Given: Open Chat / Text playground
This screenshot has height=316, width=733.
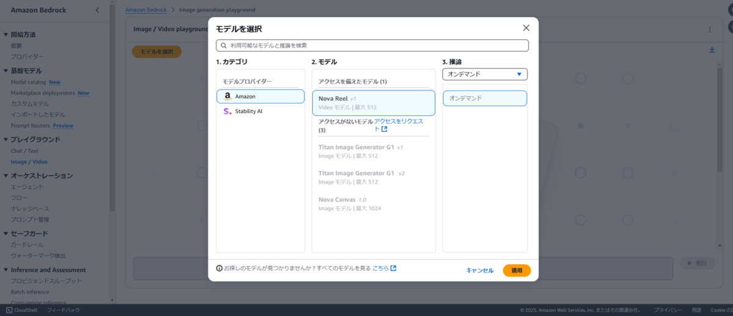Looking at the screenshot, I should [24, 151].
